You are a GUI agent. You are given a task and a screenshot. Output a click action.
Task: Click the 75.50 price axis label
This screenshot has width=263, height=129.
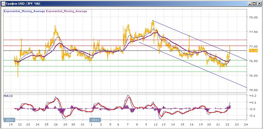coord(253,90)
